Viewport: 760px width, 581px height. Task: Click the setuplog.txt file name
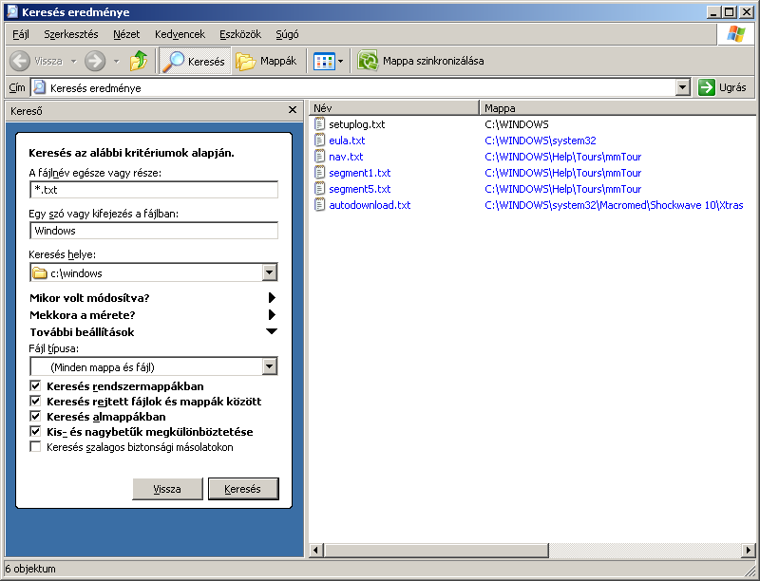click(357, 124)
